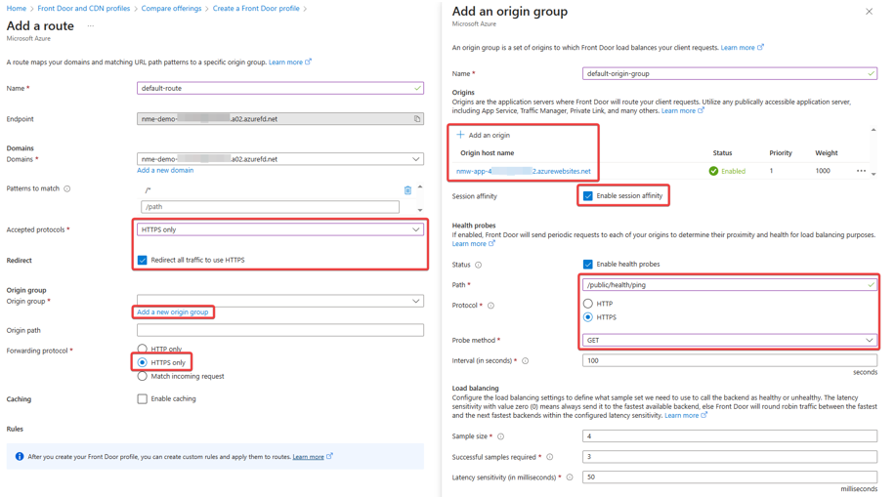Click scroll-up arrow of origins list
Screen dimensions: 895x497
pos(874,130)
